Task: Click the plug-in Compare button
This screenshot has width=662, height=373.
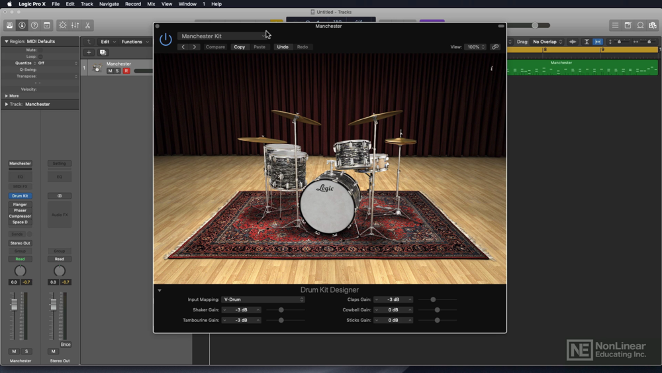Action: pos(215,47)
